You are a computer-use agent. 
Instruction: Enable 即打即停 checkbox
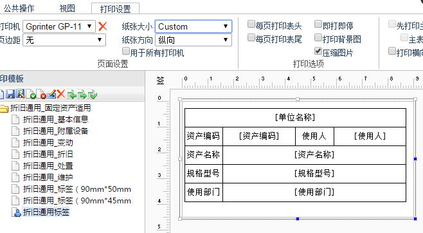318,24
